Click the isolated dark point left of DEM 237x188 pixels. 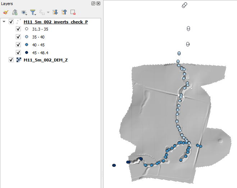(114, 165)
